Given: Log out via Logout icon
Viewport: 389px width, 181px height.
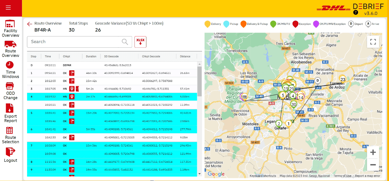Looking at the screenshot, I should (11, 155).
